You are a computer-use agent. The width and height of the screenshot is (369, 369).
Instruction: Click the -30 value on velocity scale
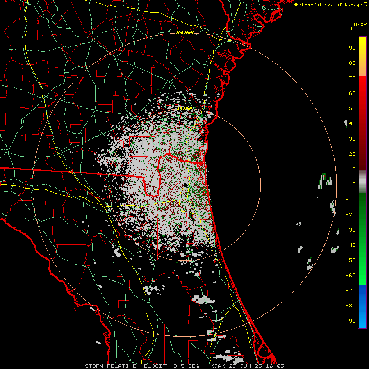[351, 230]
